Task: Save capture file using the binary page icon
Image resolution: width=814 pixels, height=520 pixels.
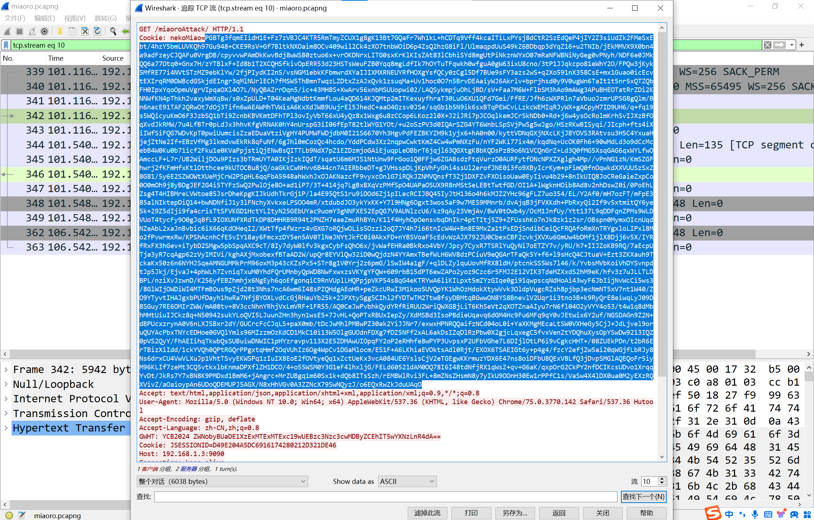Action: 73,31
